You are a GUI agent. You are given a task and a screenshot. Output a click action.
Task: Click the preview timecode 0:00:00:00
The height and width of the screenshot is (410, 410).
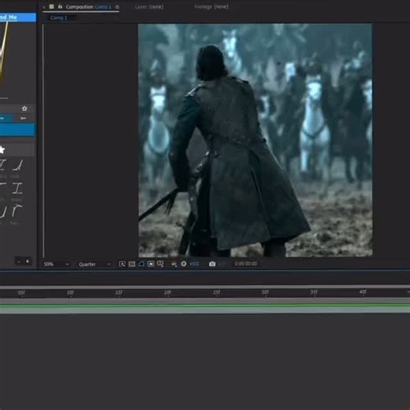point(246,263)
